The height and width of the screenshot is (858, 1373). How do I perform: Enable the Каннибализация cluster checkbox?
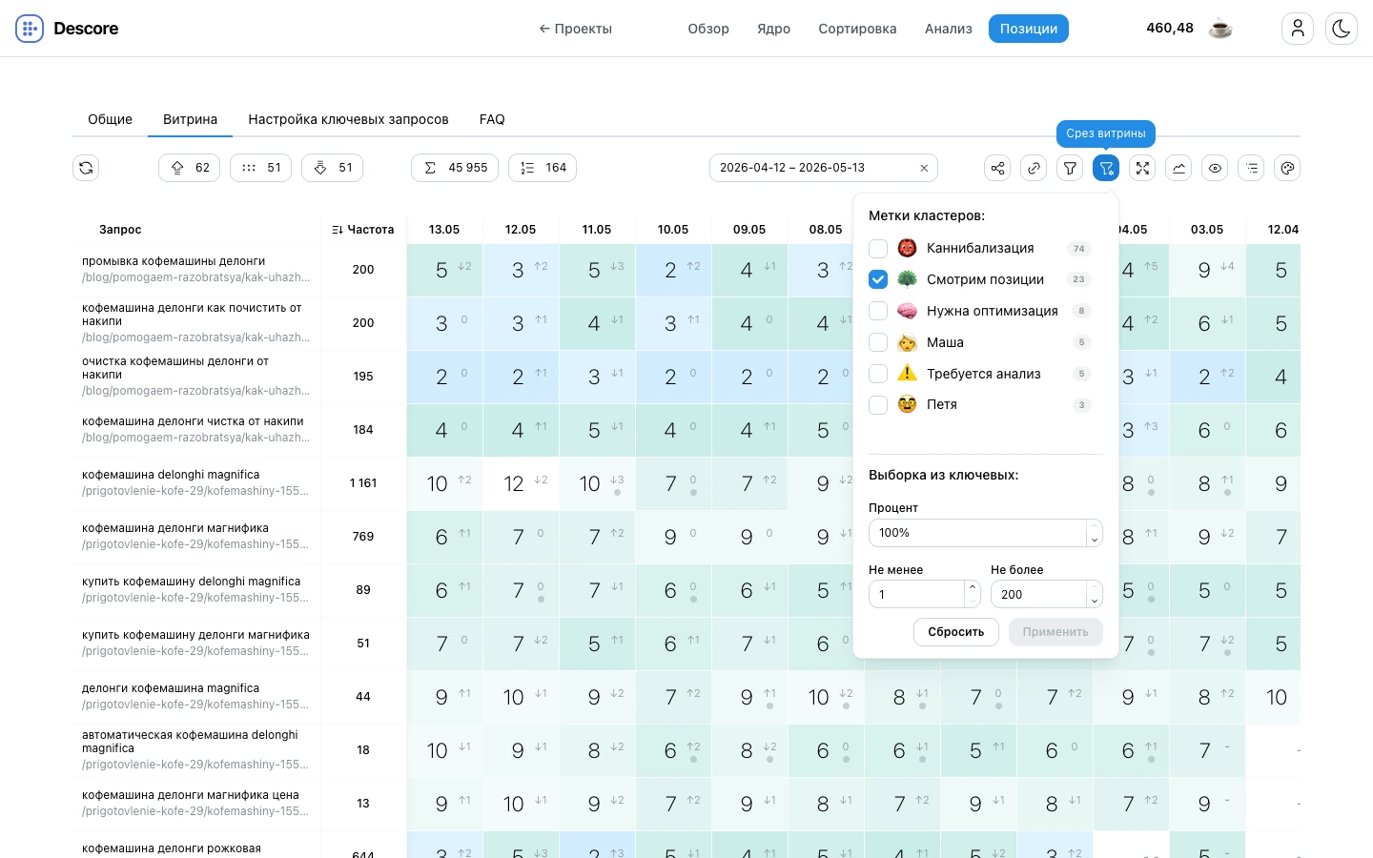click(x=878, y=248)
